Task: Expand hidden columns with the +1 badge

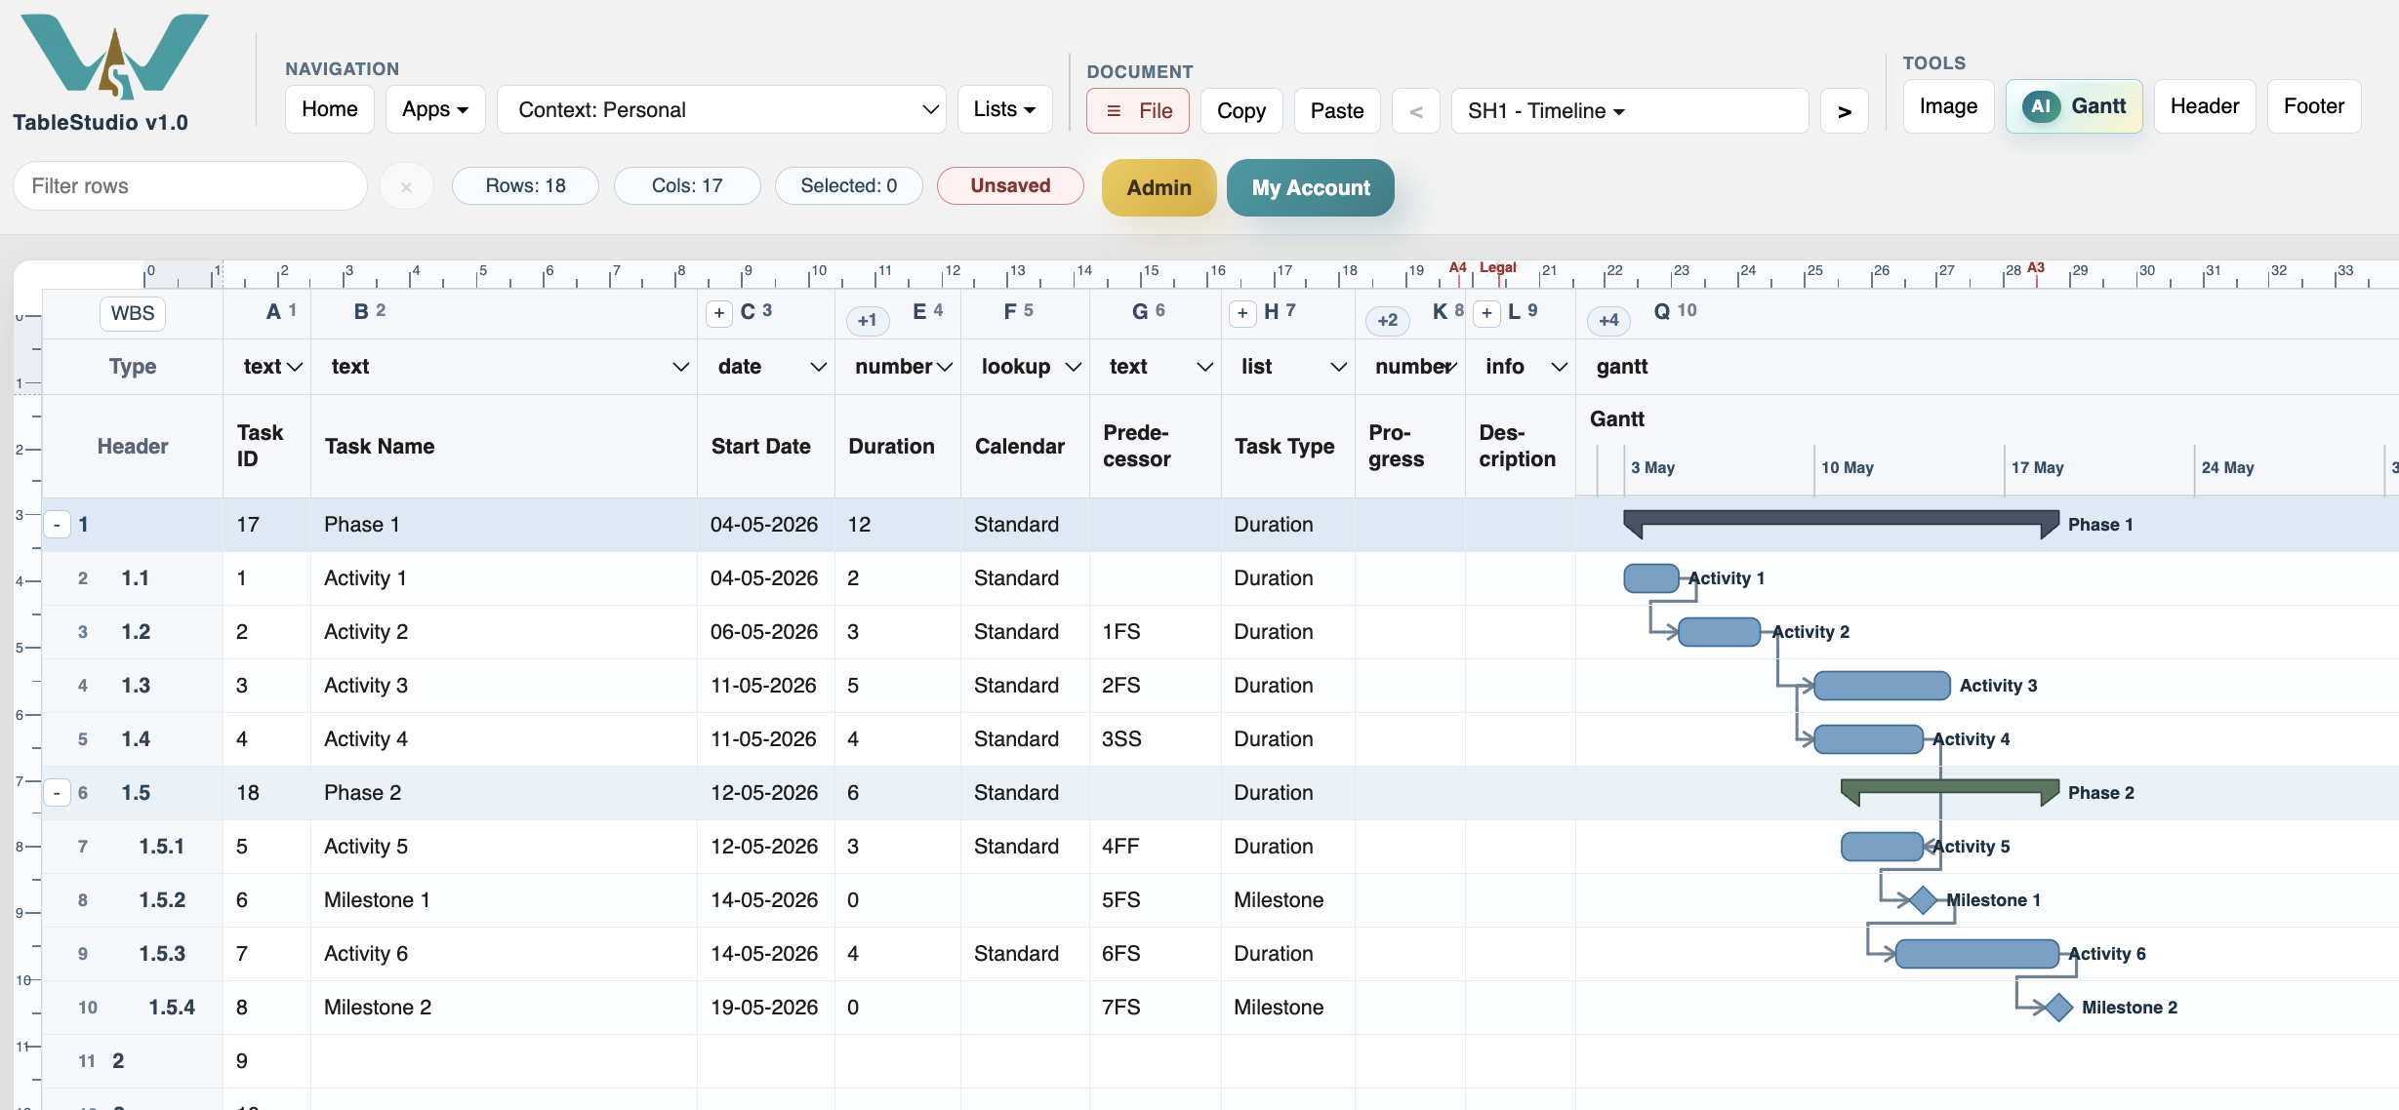Action: pyautogui.click(x=867, y=320)
